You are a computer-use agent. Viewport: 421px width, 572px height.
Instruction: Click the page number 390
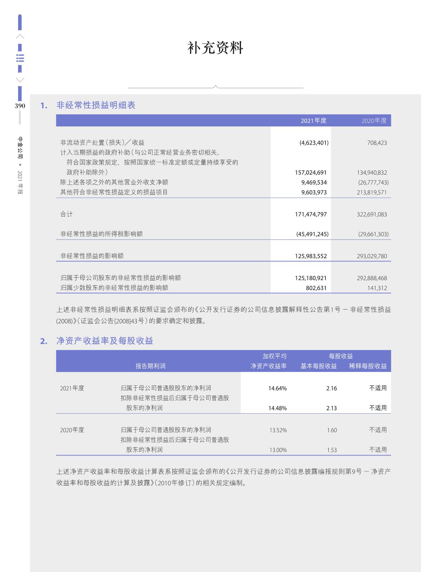[20, 106]
